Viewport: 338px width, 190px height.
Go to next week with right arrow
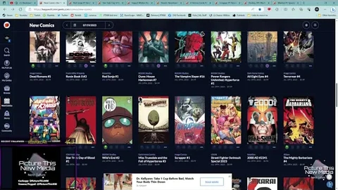tap(109, 25)
